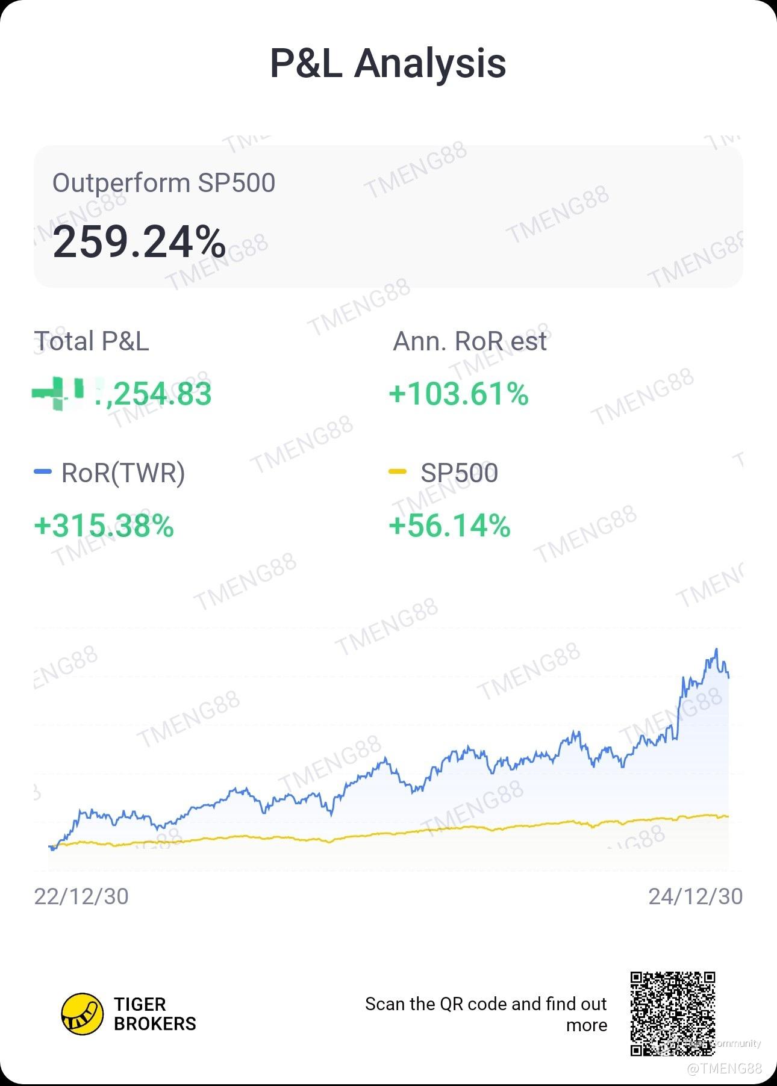Click the blurred Total P&L amount
777x1086 pixels.
click(122, 394)
